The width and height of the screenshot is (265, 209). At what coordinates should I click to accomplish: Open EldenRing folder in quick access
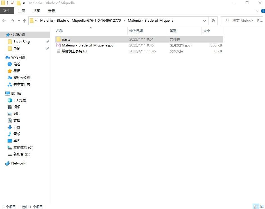pos(21,42)
